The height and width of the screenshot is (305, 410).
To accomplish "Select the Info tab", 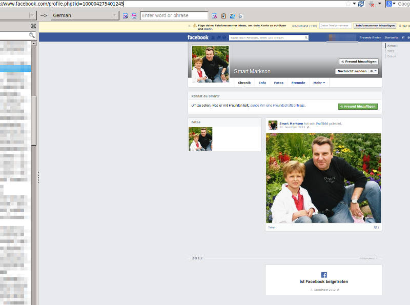I will 262,83.
